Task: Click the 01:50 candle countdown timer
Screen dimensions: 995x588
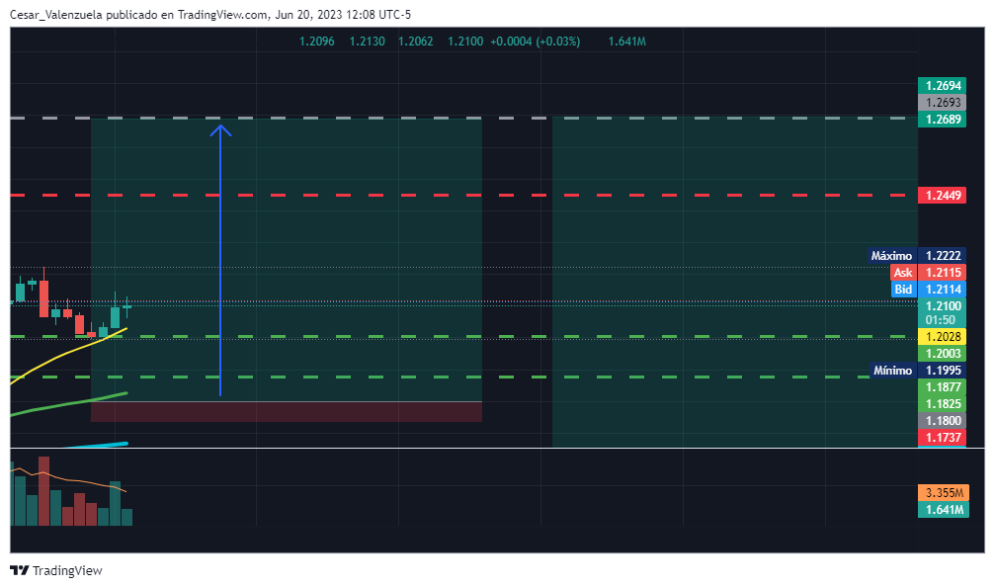Action: [941, 320]
